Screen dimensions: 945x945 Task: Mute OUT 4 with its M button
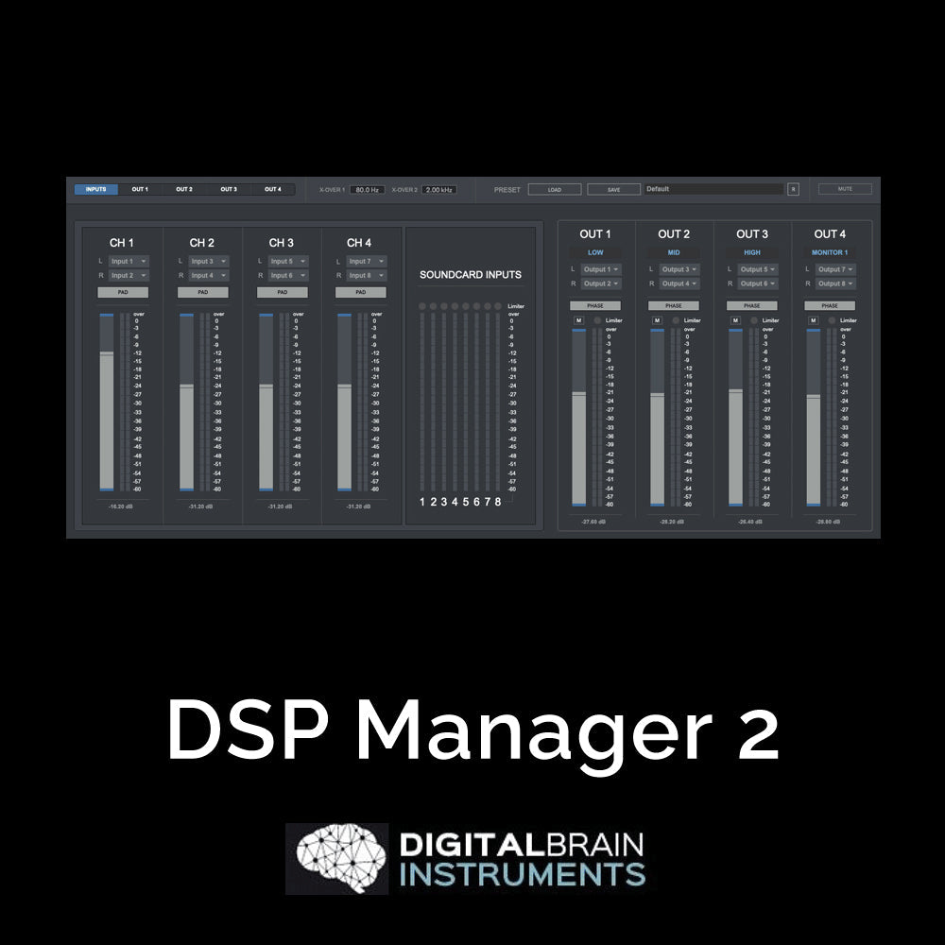813,320
